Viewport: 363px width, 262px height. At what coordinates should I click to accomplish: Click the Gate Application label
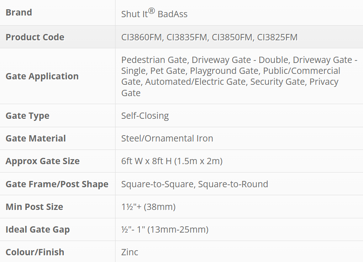[x=42, y=76]
